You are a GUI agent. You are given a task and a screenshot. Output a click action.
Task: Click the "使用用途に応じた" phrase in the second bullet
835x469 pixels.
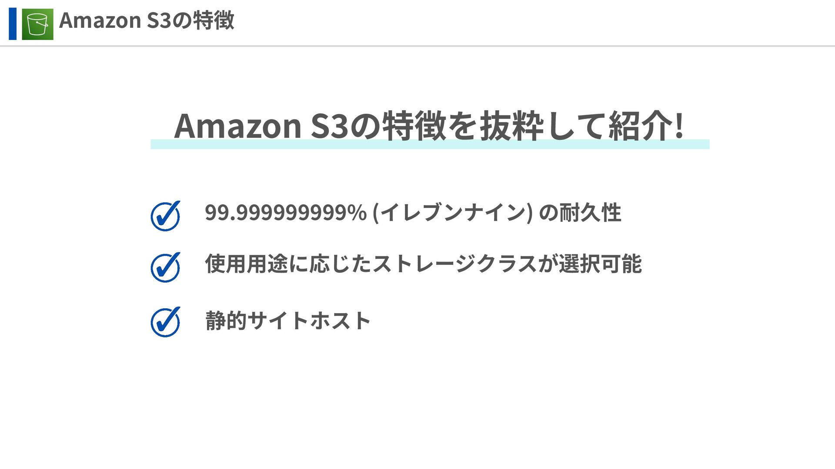[x=288, y=264]
